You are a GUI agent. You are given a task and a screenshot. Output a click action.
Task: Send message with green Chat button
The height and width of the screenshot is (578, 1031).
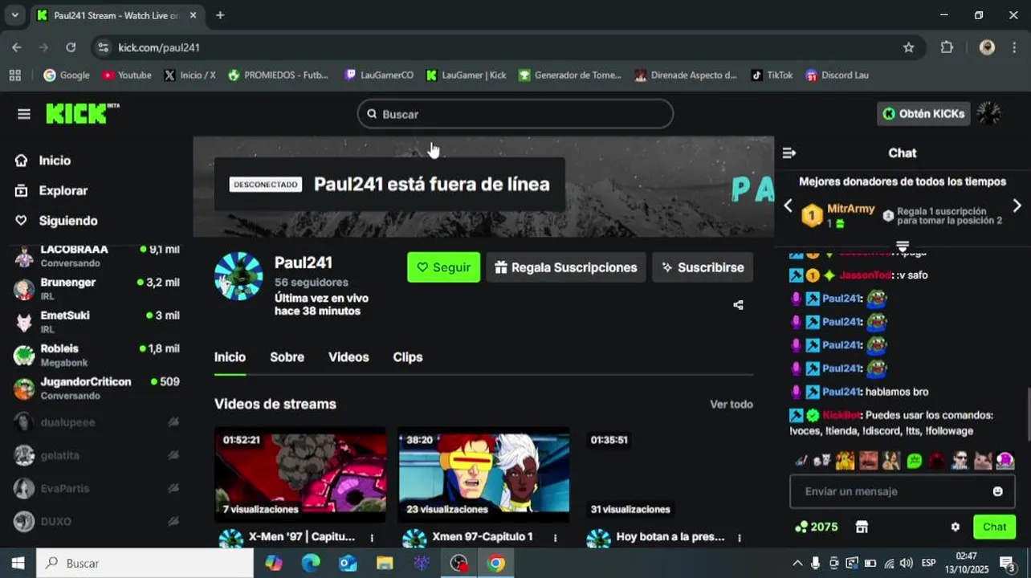pyautogui.click(x=994, y=527)
